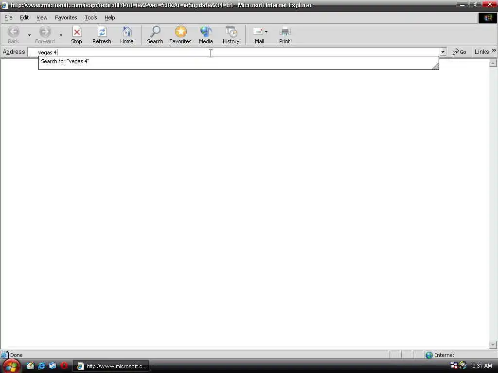Click the Go button
This screenshot has width=498, height=373.
459,52
